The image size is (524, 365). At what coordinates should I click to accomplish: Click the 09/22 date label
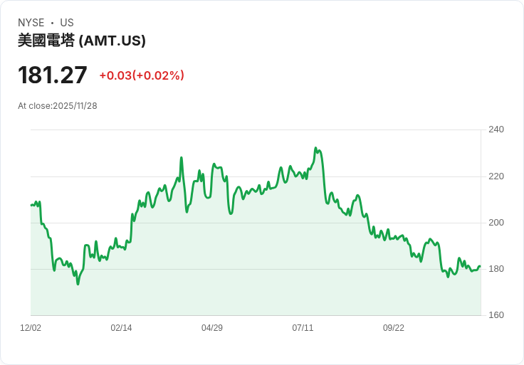tap(393, 328)
